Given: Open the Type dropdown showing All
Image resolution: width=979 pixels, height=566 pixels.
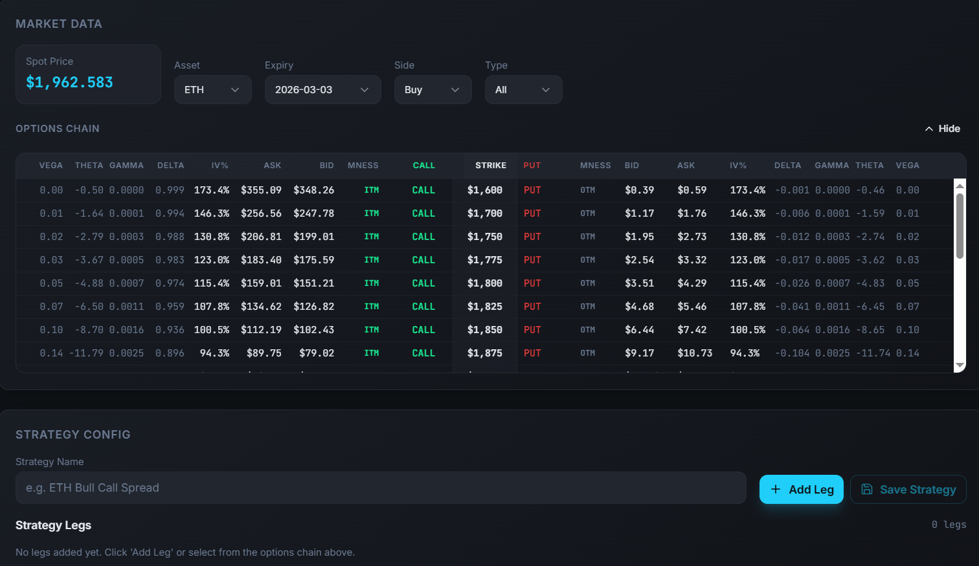Looking at the screenshot, I should click(x=523, y=90).
